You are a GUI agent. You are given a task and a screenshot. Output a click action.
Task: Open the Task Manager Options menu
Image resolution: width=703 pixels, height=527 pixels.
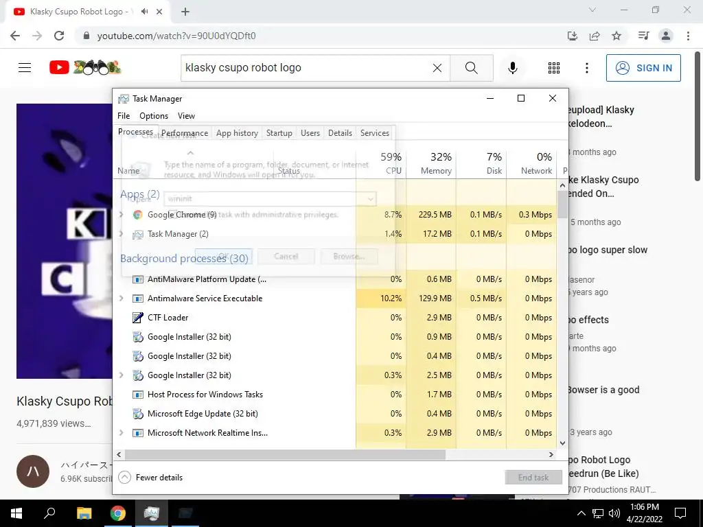pos(154,115)
